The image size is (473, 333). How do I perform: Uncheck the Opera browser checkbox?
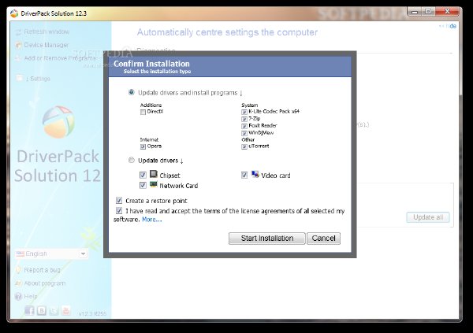[x=143, y=146]
